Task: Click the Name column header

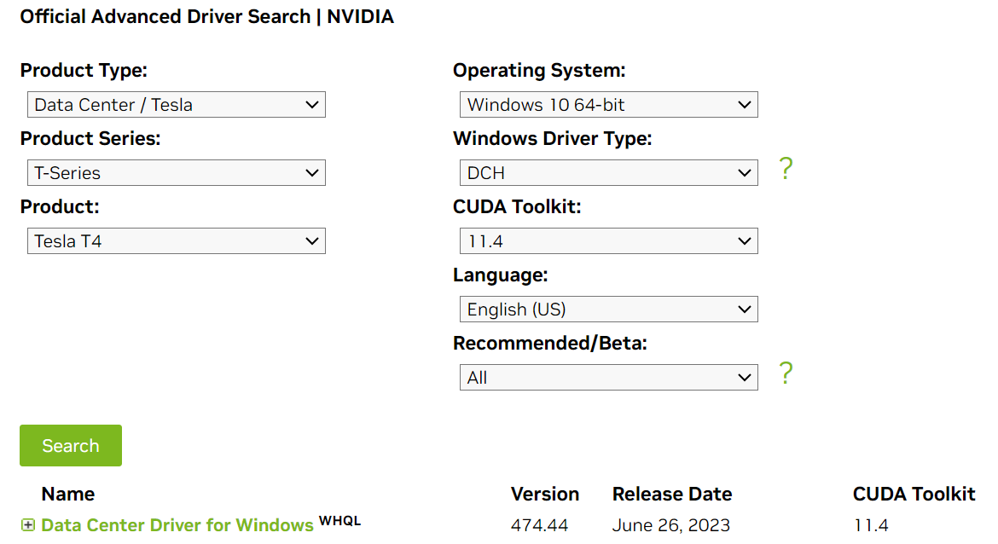Action: [68, 494]
